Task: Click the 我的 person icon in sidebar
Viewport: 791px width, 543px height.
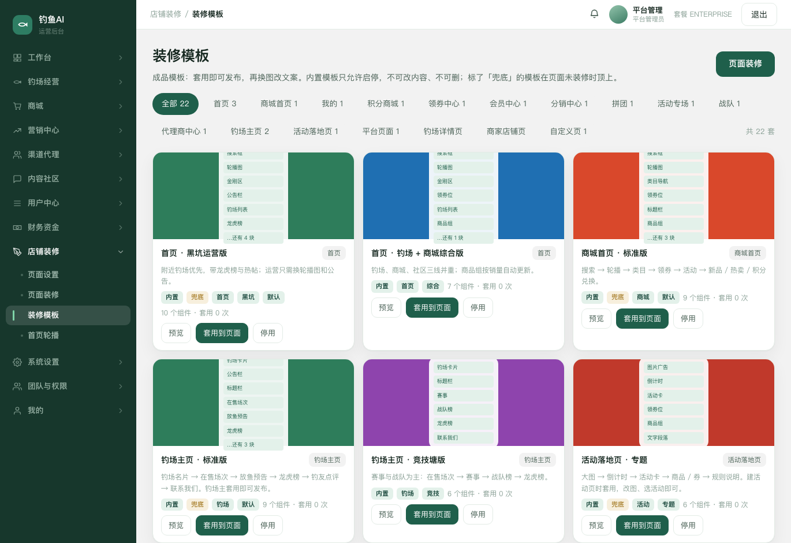Action: (17, 411)
